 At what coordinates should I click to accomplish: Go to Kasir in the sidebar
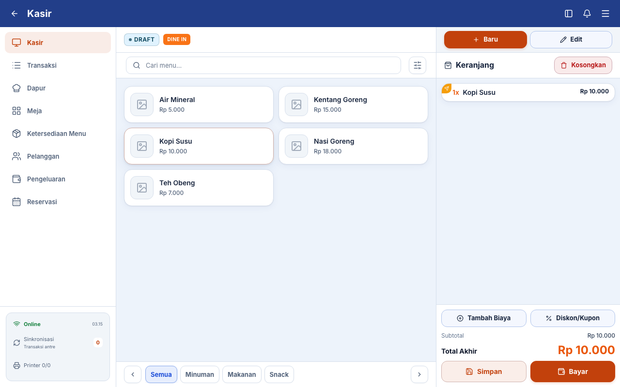pyautogui.click(x=58, y=43)
